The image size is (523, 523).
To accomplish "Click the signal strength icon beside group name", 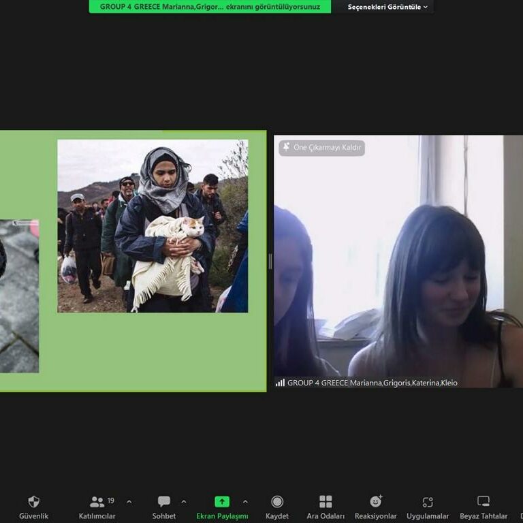I will pyautogui.click(x=280, y=383).
